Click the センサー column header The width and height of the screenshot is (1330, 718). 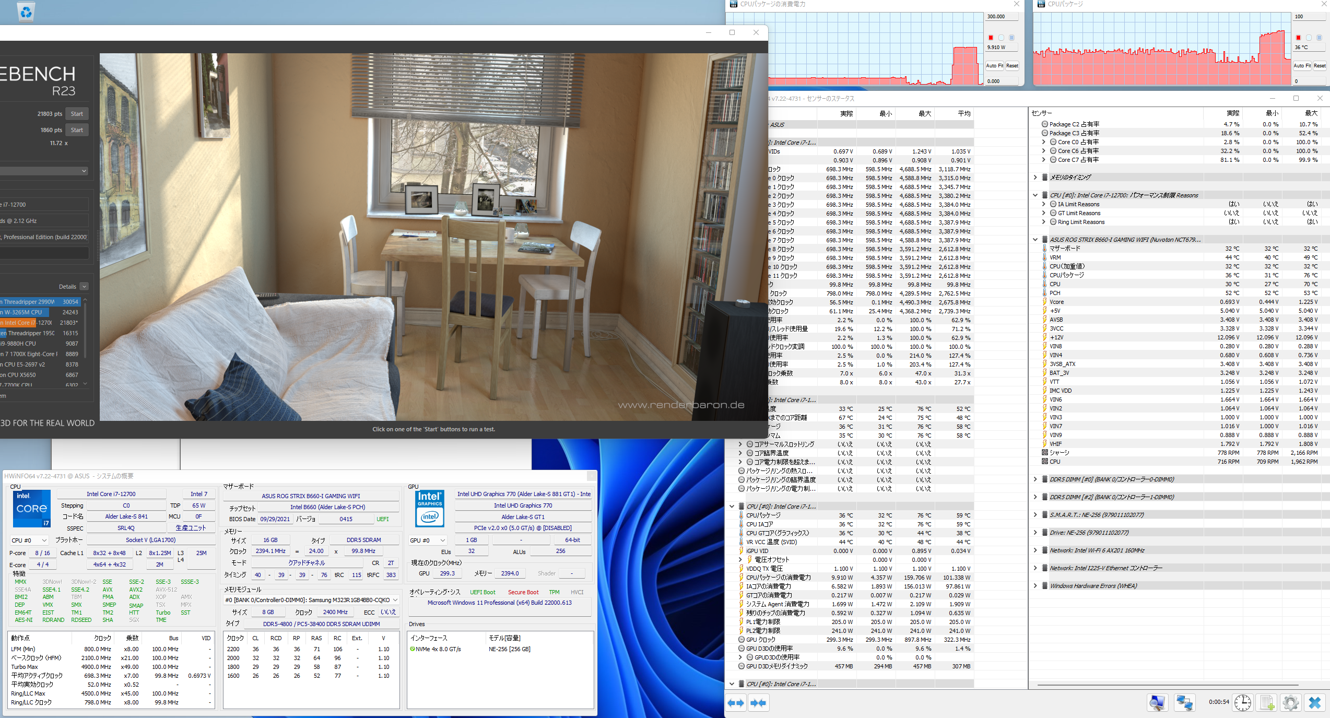[x=1042, y=113]
